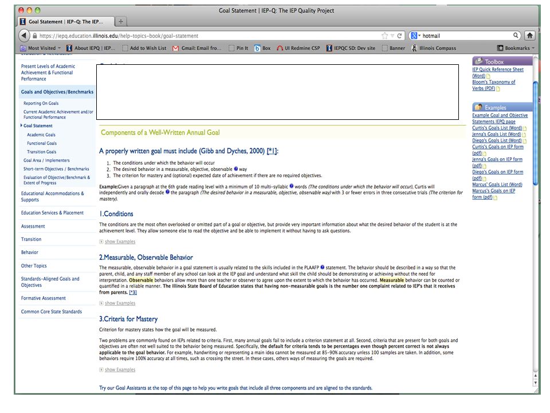Open Example Goal and Objective Statements link
The image size is (550, 413).
500,118
